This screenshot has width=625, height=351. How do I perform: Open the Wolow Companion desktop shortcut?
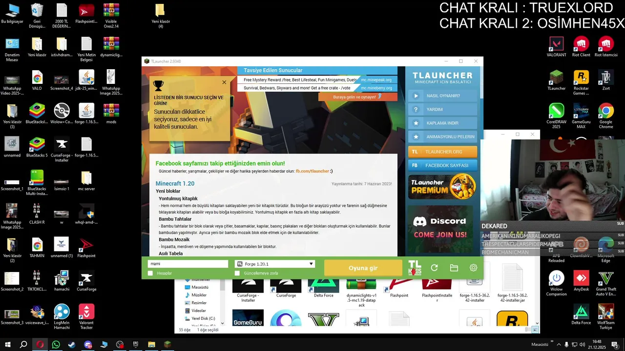[x=556, y=284]
